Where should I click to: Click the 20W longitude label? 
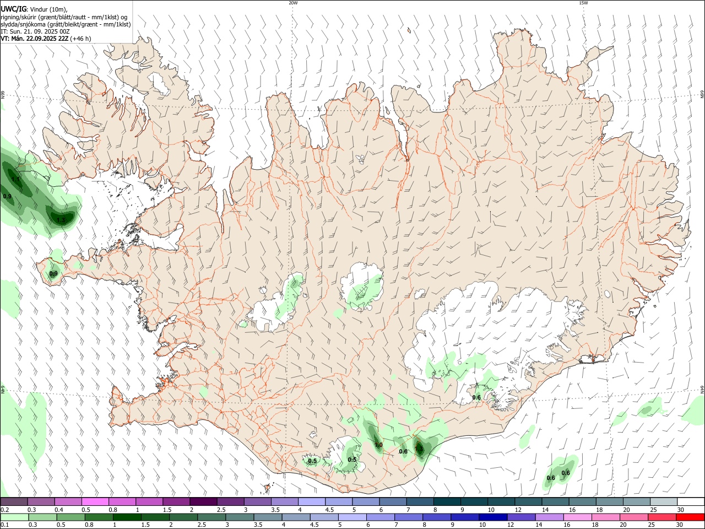[x=293, y=3]
